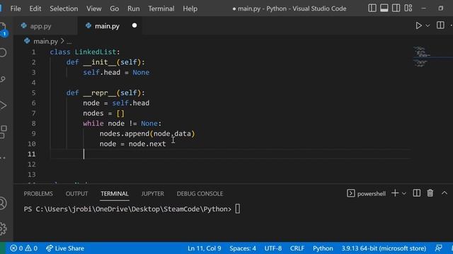Open the Run menu

(133, 8)
